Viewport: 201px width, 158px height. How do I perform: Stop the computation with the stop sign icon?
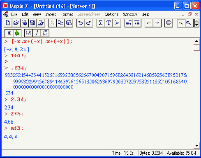pyautogui.click(x=169, y=23)
